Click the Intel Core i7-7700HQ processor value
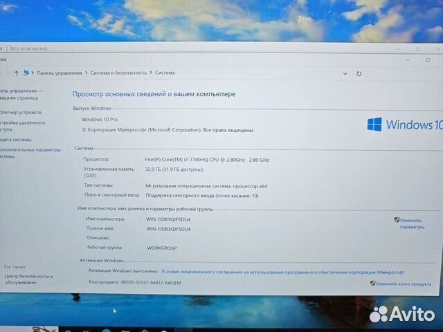This screenshot has height=332, width=443. coord(207,160)
